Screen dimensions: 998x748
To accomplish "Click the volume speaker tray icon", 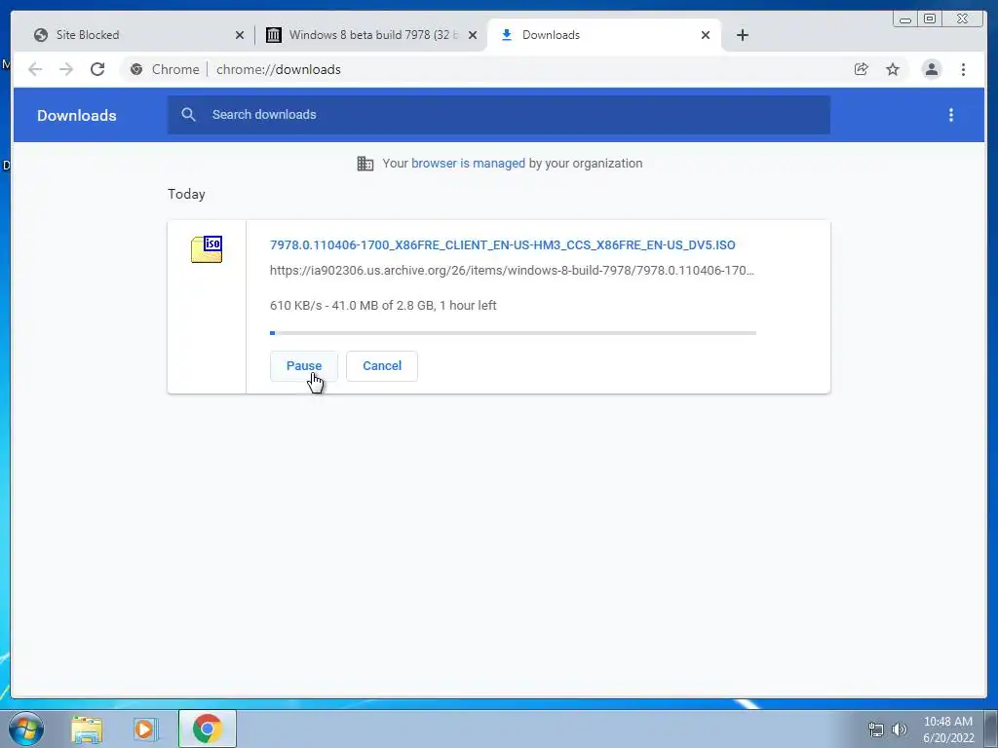I will click(x=900, y=729).
